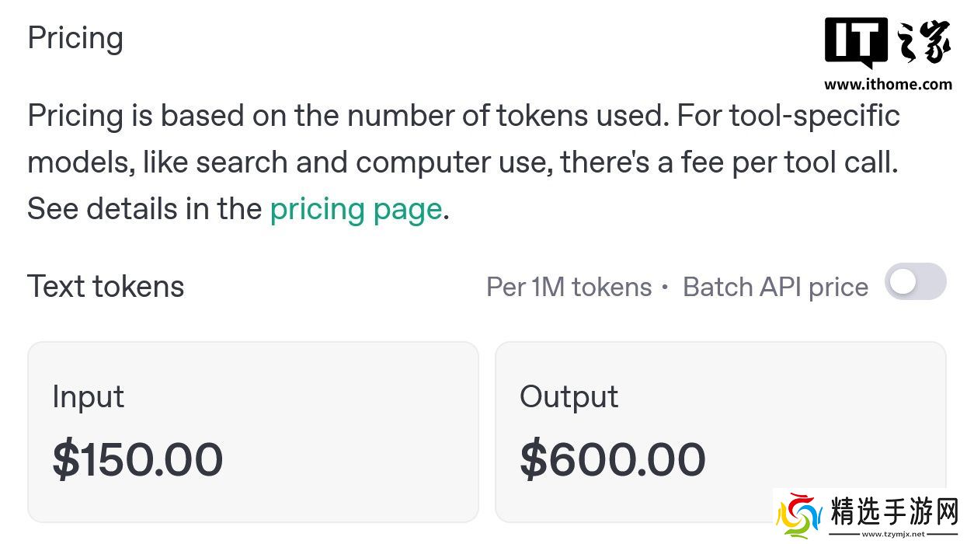Enable the Batch API price toggle

pos(915,282)
